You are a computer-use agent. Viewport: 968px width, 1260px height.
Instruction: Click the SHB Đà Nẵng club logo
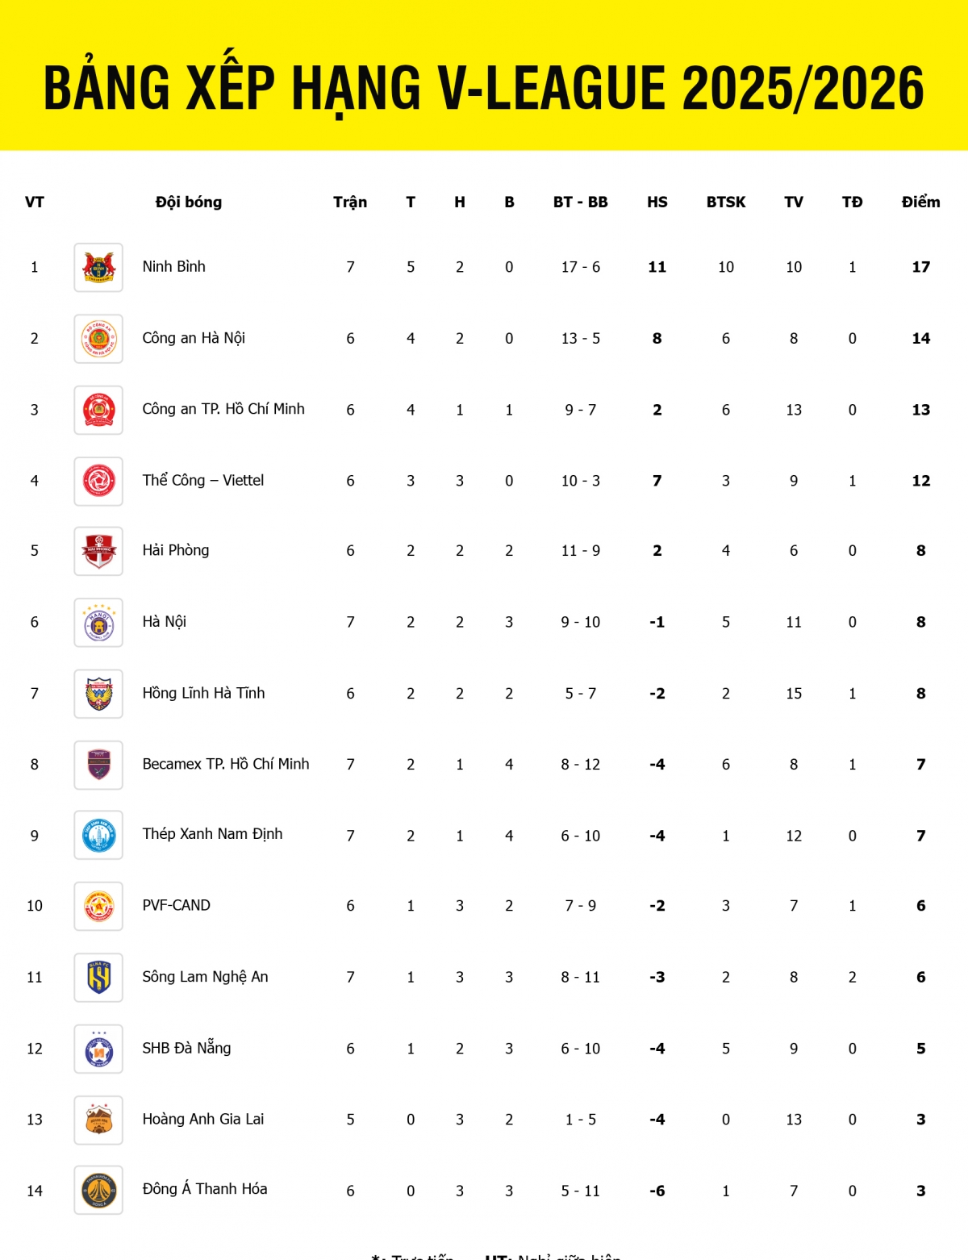pos(98,1049)
